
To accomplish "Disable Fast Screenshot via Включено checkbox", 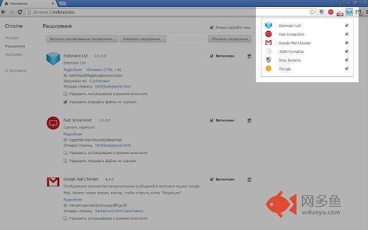I will point(212,120).
